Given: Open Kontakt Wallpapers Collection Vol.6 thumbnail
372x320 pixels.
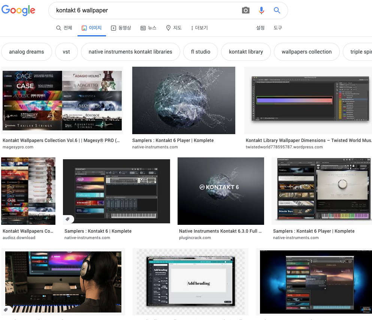Looking at the screenshot, I should pyautogui.click(x=62, y=100).
